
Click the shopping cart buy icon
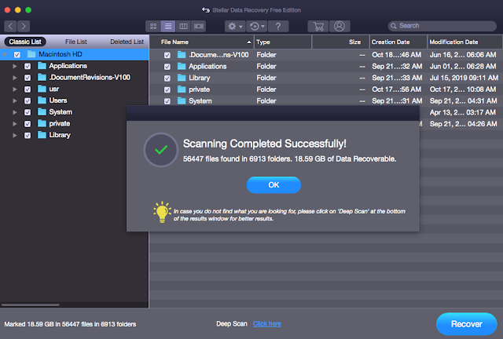tap(319, 26)
